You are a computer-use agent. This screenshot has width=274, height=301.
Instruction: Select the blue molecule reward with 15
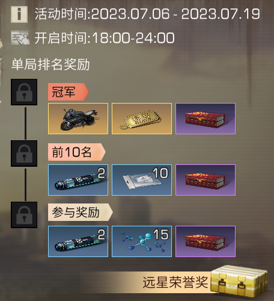[142, 241]
